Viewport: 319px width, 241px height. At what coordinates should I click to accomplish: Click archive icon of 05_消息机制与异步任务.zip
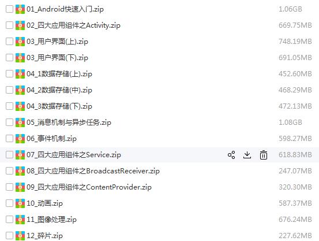20,123
